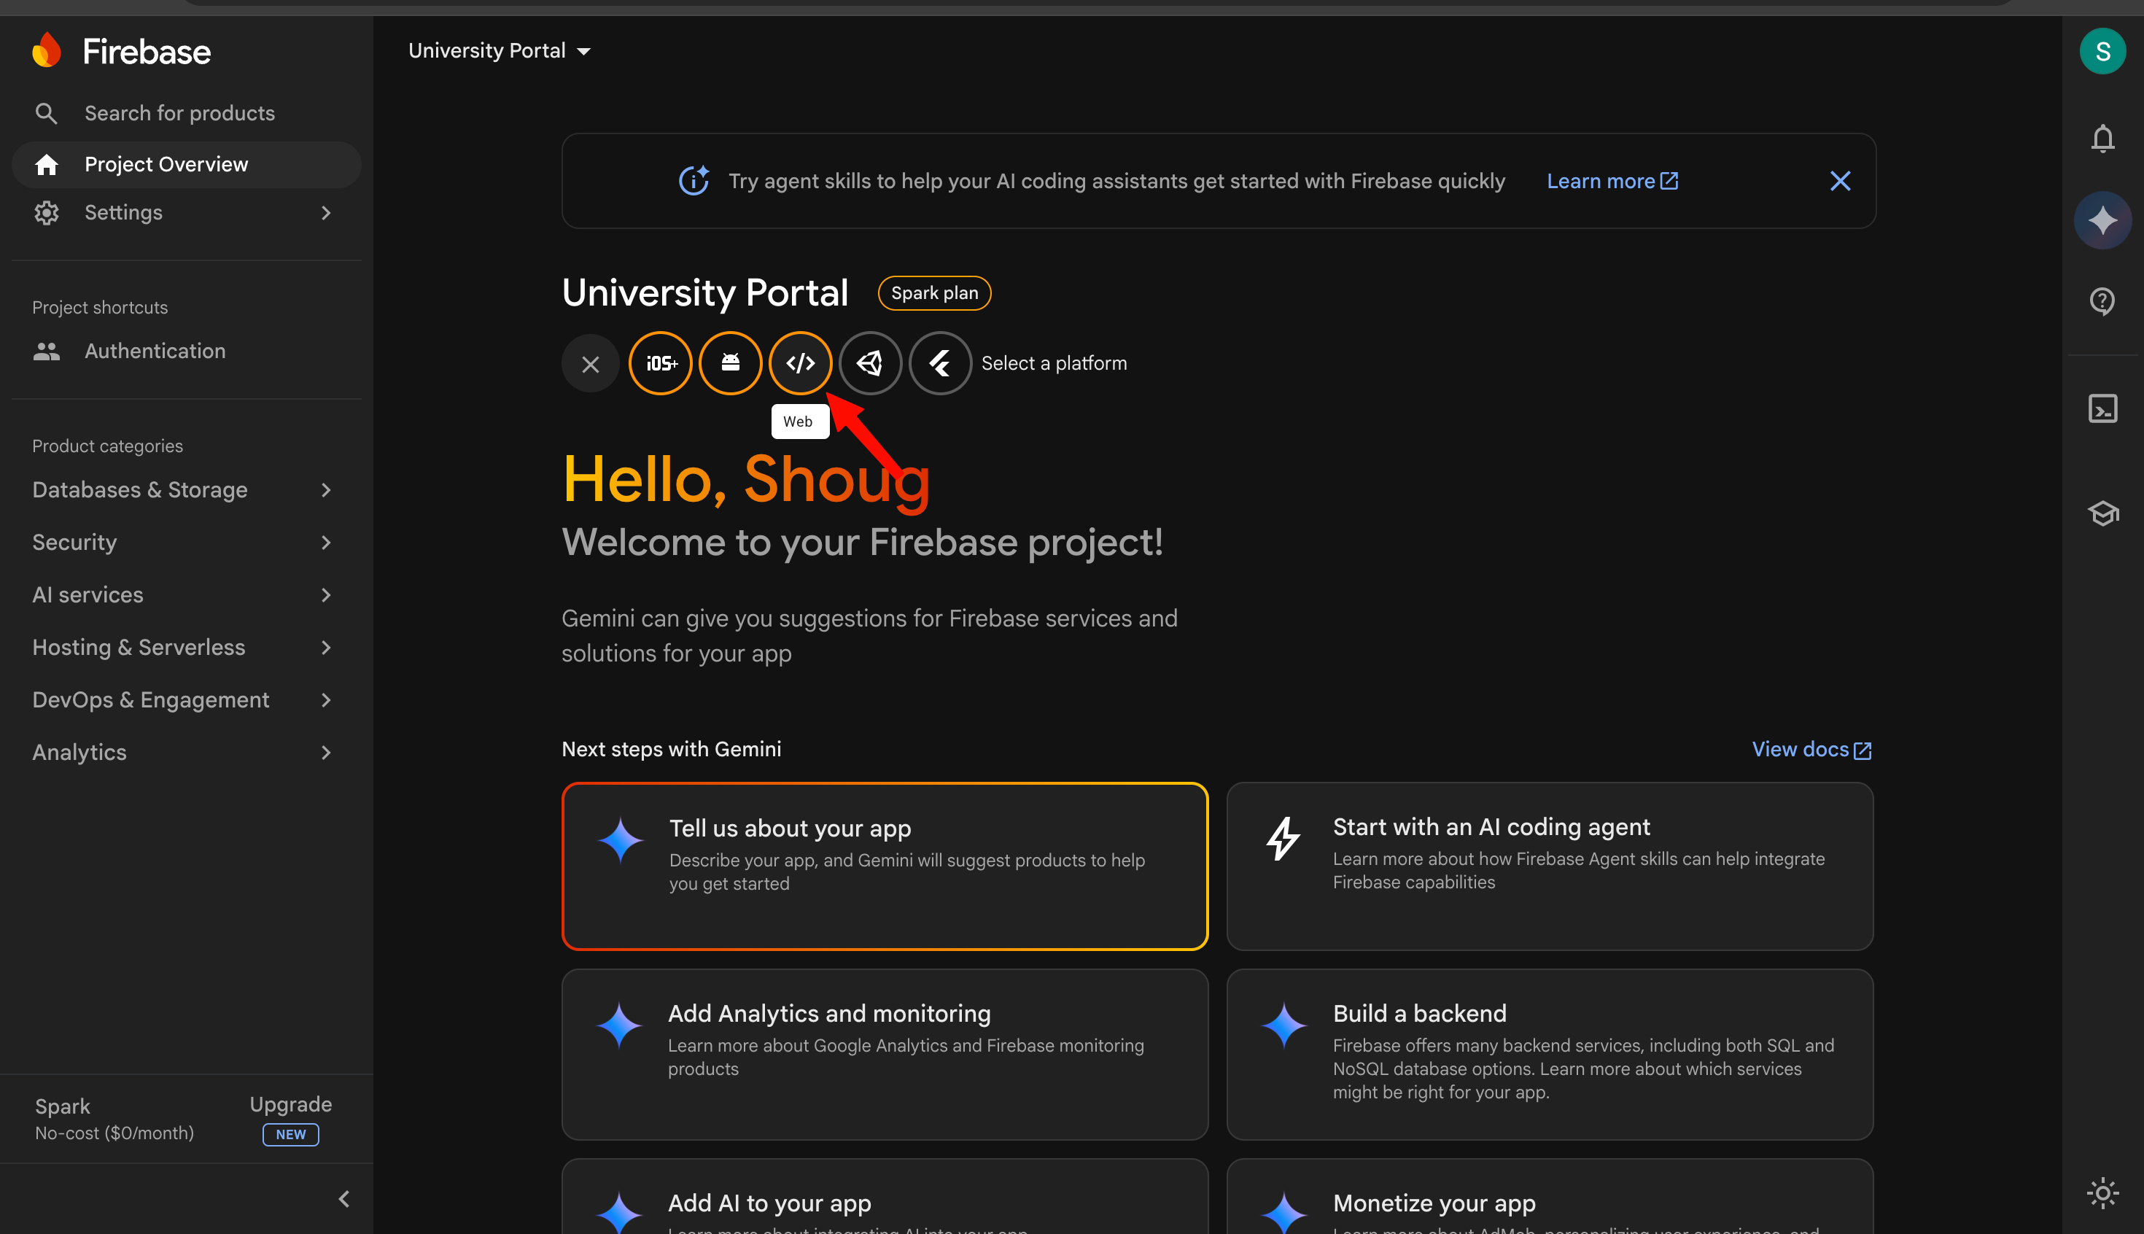Click the Search for products field
The width and height of the screenshot is (2144, 1234).
pyautogui.click(x=187, y=114)
